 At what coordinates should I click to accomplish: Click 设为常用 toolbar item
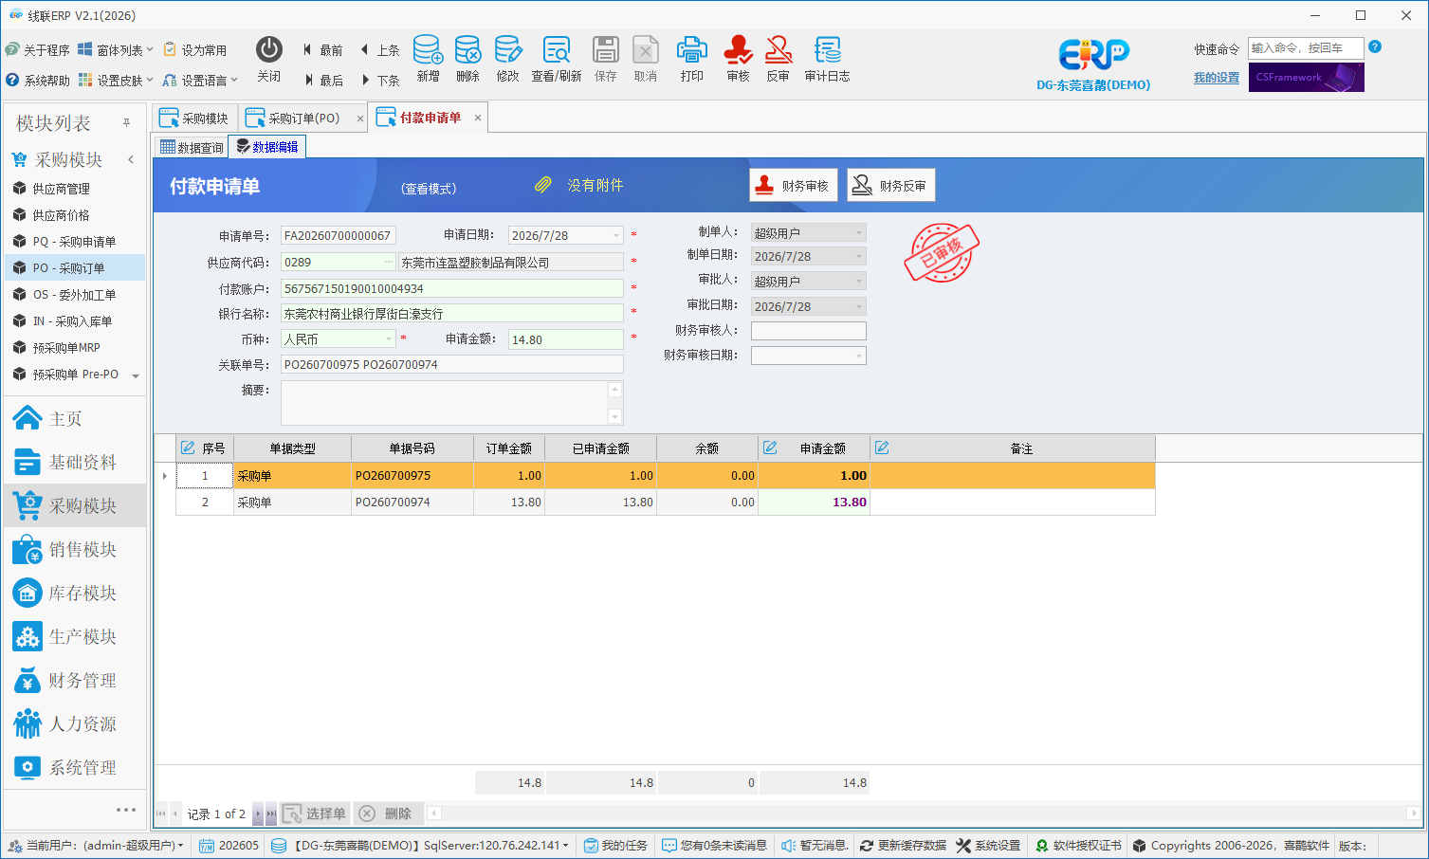[x=195, y=50]
